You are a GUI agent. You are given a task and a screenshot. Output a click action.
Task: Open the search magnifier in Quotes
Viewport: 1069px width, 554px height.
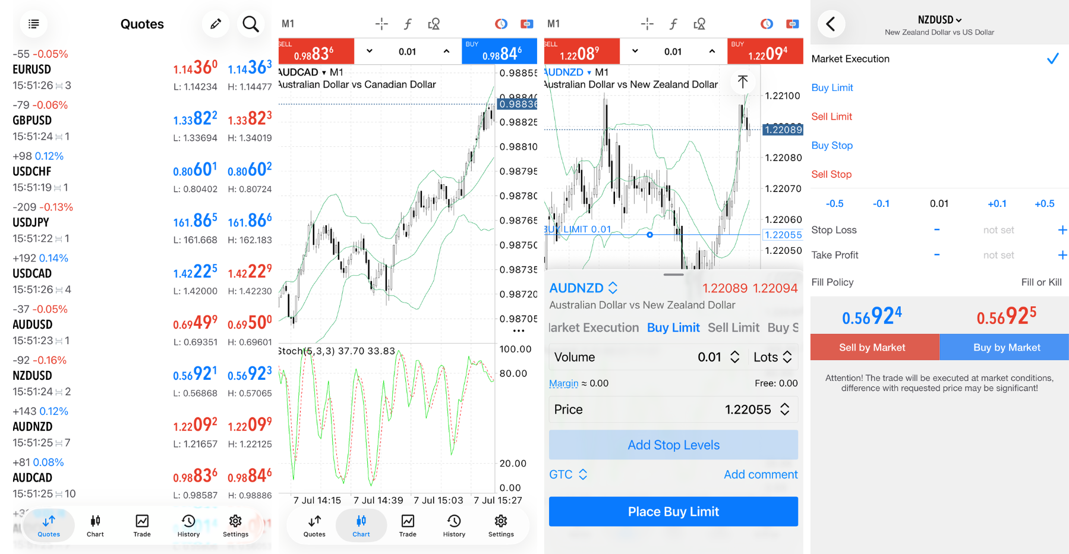pos(251,24)
